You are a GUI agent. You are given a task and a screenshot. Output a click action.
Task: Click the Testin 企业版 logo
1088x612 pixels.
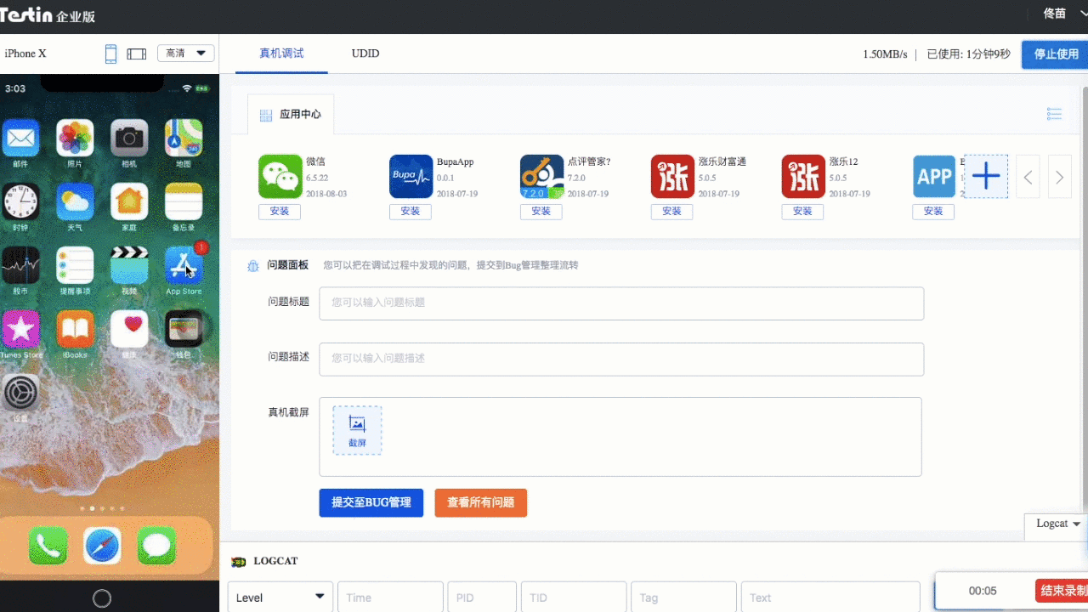click(47, 14)
